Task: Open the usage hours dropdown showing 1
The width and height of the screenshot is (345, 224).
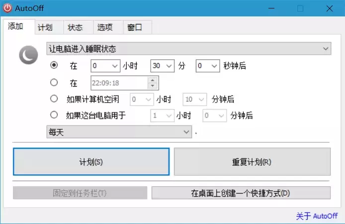Action: click(x=163, y=115)
